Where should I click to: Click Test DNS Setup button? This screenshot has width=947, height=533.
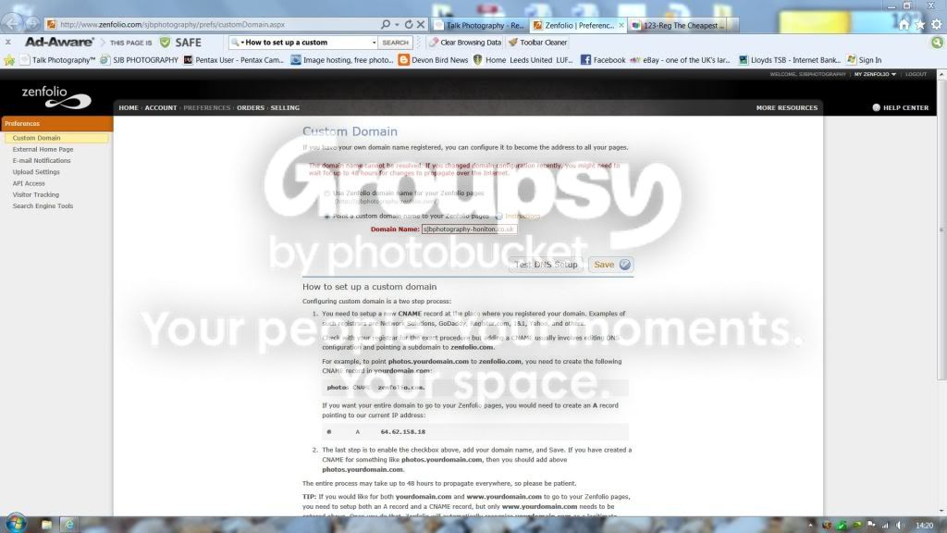coord(546,265)
